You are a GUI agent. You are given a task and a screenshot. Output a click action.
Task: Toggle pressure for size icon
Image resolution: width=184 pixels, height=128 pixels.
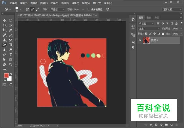[x=108, y=9]
